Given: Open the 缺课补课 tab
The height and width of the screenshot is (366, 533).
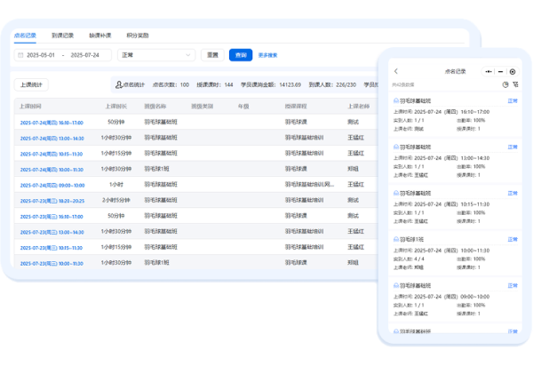Looking at the screenshot, I should point(100,35).
